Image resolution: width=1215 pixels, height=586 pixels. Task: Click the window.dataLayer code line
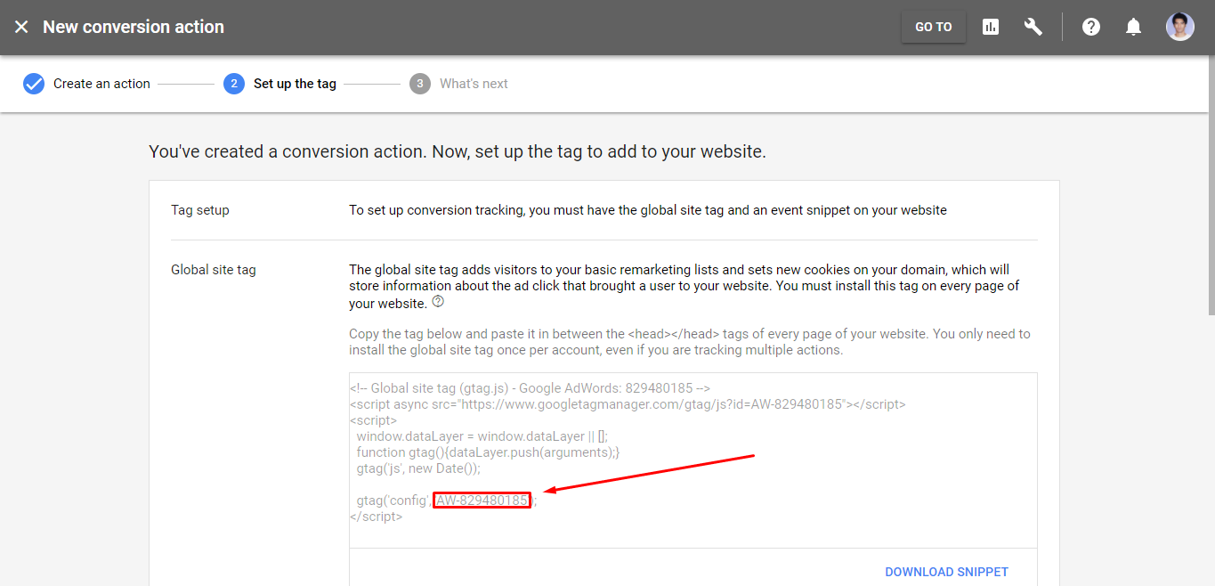coord(482,436)
